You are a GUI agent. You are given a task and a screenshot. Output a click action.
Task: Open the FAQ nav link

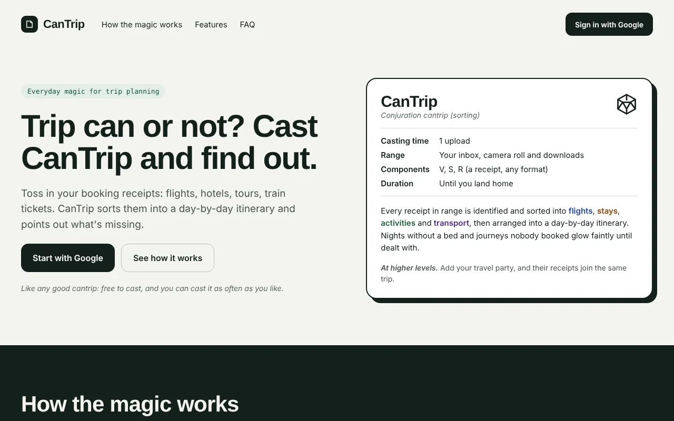pyautogui.click(x=247, y=25)
